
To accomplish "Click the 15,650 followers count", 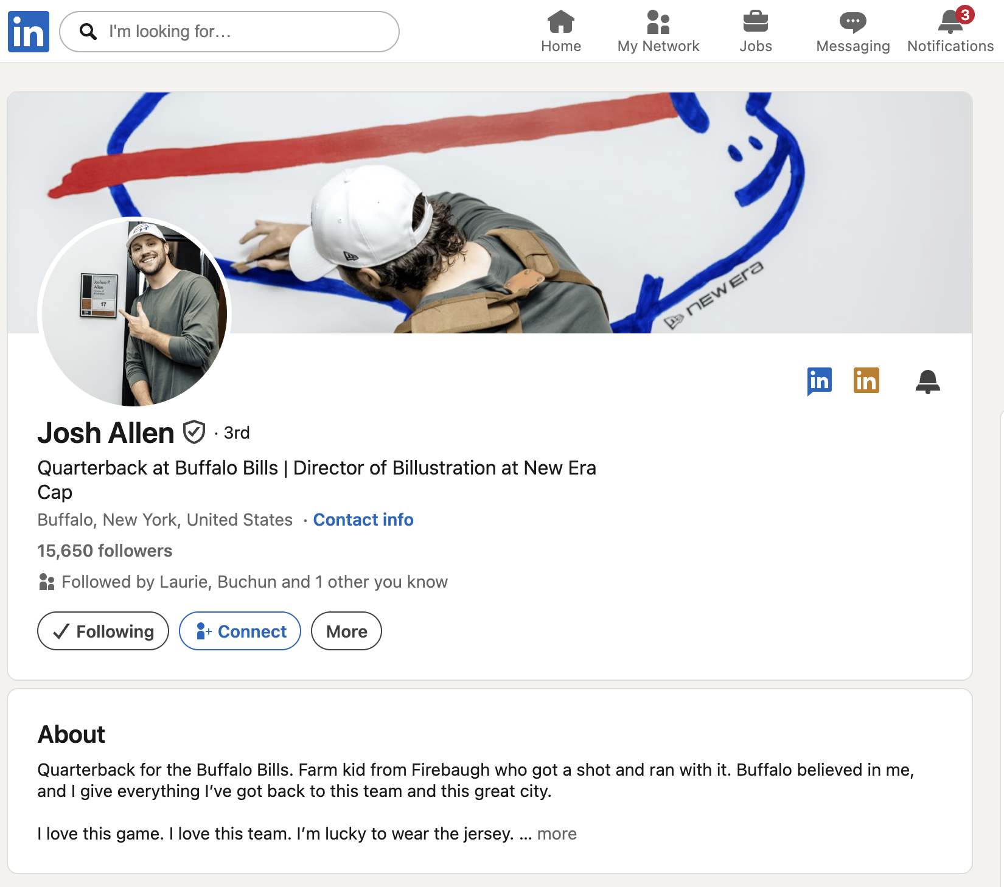I will coord(105,551).
